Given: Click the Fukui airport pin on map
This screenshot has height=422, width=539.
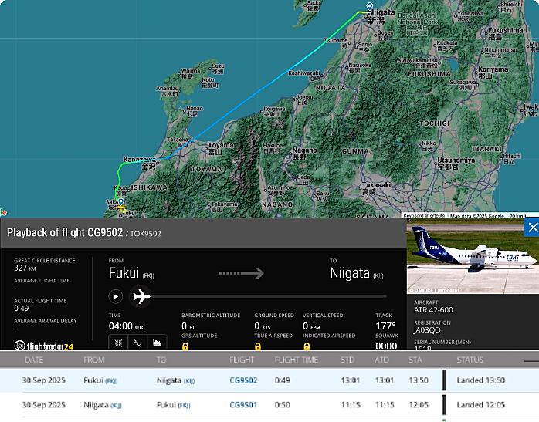Looking at the screenshot, I should [120, 203].
